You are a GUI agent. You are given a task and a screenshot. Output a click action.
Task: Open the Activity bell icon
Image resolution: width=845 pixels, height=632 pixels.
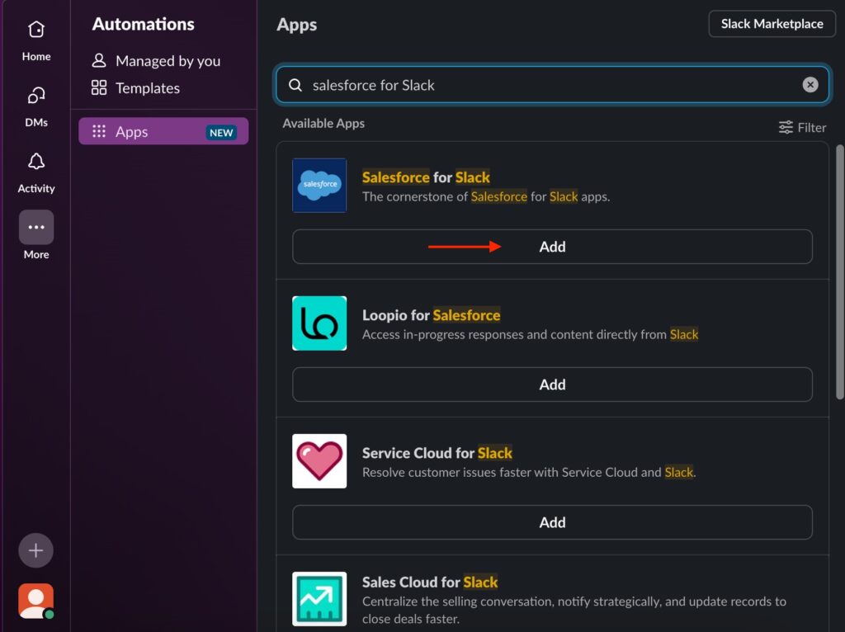(x=35, y=162)
